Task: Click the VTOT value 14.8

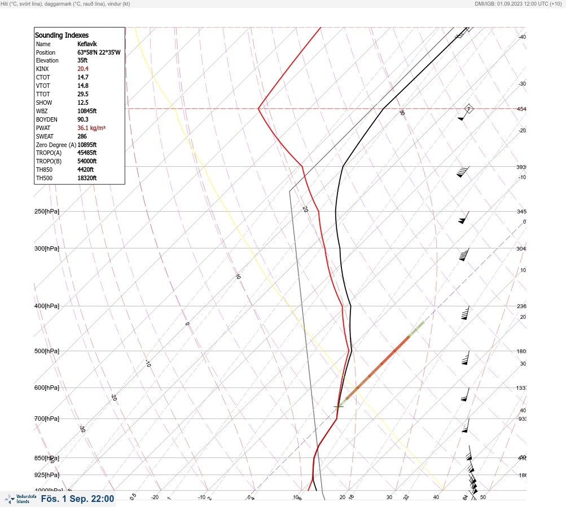Action: pyautogui.click(x=82, y=86)
